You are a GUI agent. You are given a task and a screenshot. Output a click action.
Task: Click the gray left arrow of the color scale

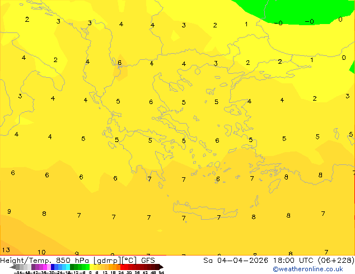13,267
